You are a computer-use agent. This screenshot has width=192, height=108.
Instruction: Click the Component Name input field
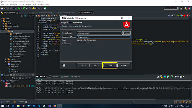pyautogui.click(x=103, y=37)
